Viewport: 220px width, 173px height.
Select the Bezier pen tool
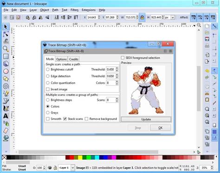(6, 101)
